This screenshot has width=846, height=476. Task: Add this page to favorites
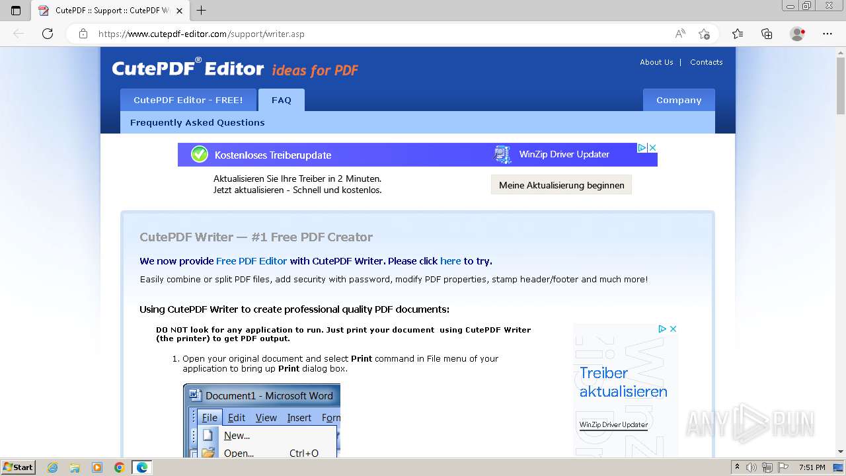click(x=704, y=34)
